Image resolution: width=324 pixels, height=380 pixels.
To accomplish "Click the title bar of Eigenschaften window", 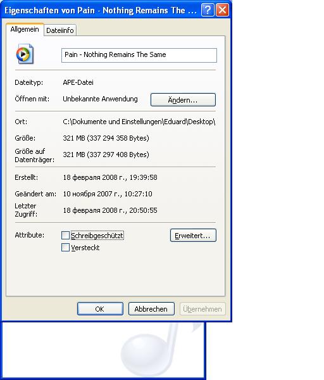I will point(101,10).
